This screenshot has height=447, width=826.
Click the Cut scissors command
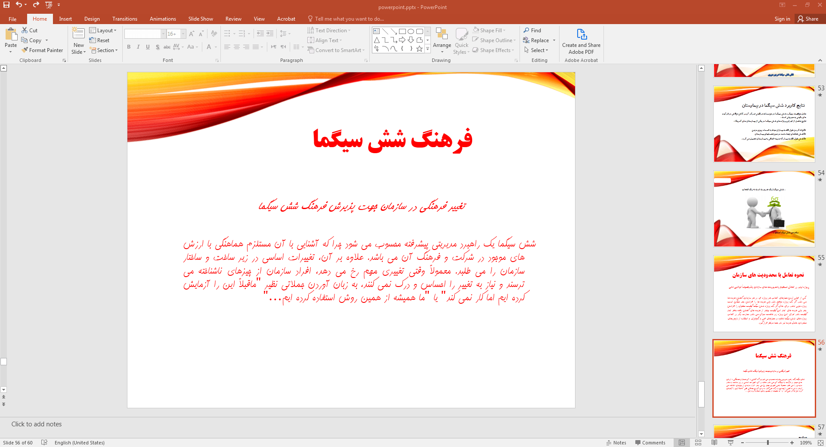(30, 30)
